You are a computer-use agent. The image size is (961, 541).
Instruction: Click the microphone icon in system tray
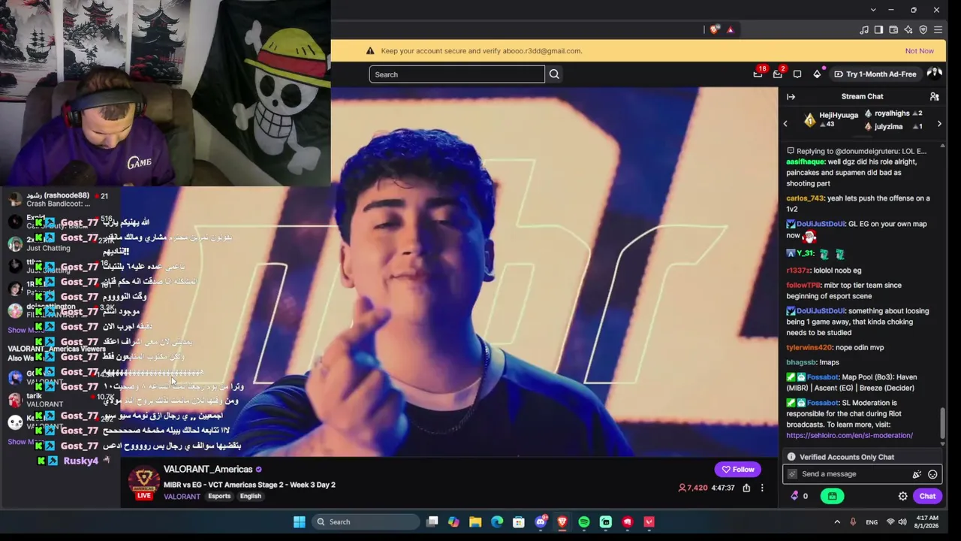point(853,522)
